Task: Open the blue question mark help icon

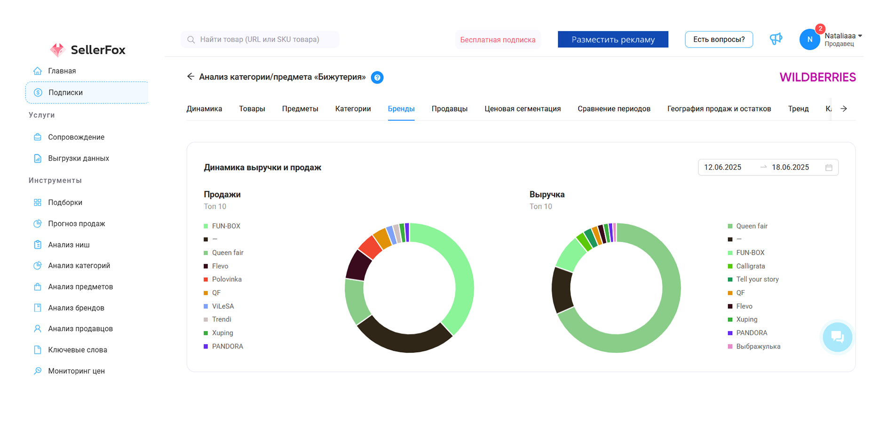Action: 377,78
